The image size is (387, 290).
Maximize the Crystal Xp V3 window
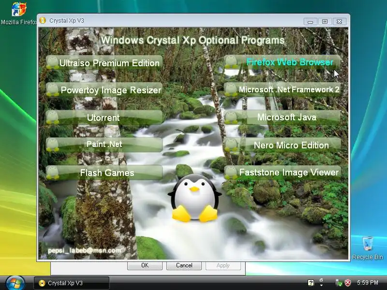click(325, 21)
